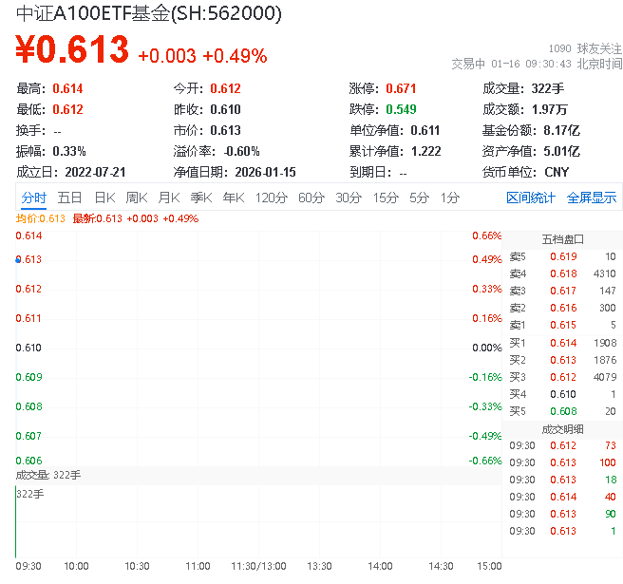Show the 月K monthly chart
Viewport: 623px width, 584px height.
click(168, 198)
